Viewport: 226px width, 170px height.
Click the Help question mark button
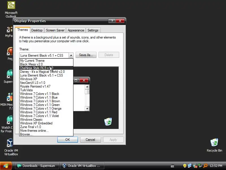(x=112, y=21)
